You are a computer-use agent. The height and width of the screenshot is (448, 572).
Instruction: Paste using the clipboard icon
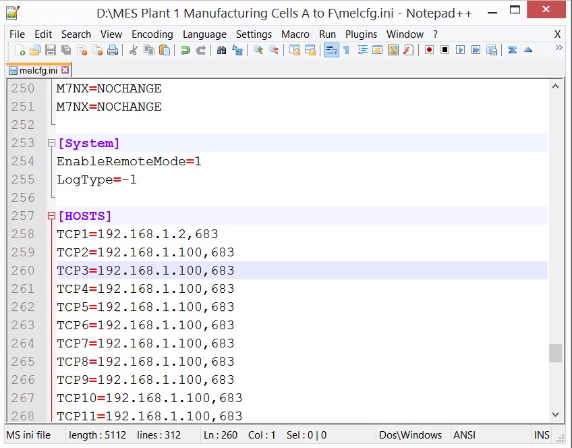click(165, 50)
